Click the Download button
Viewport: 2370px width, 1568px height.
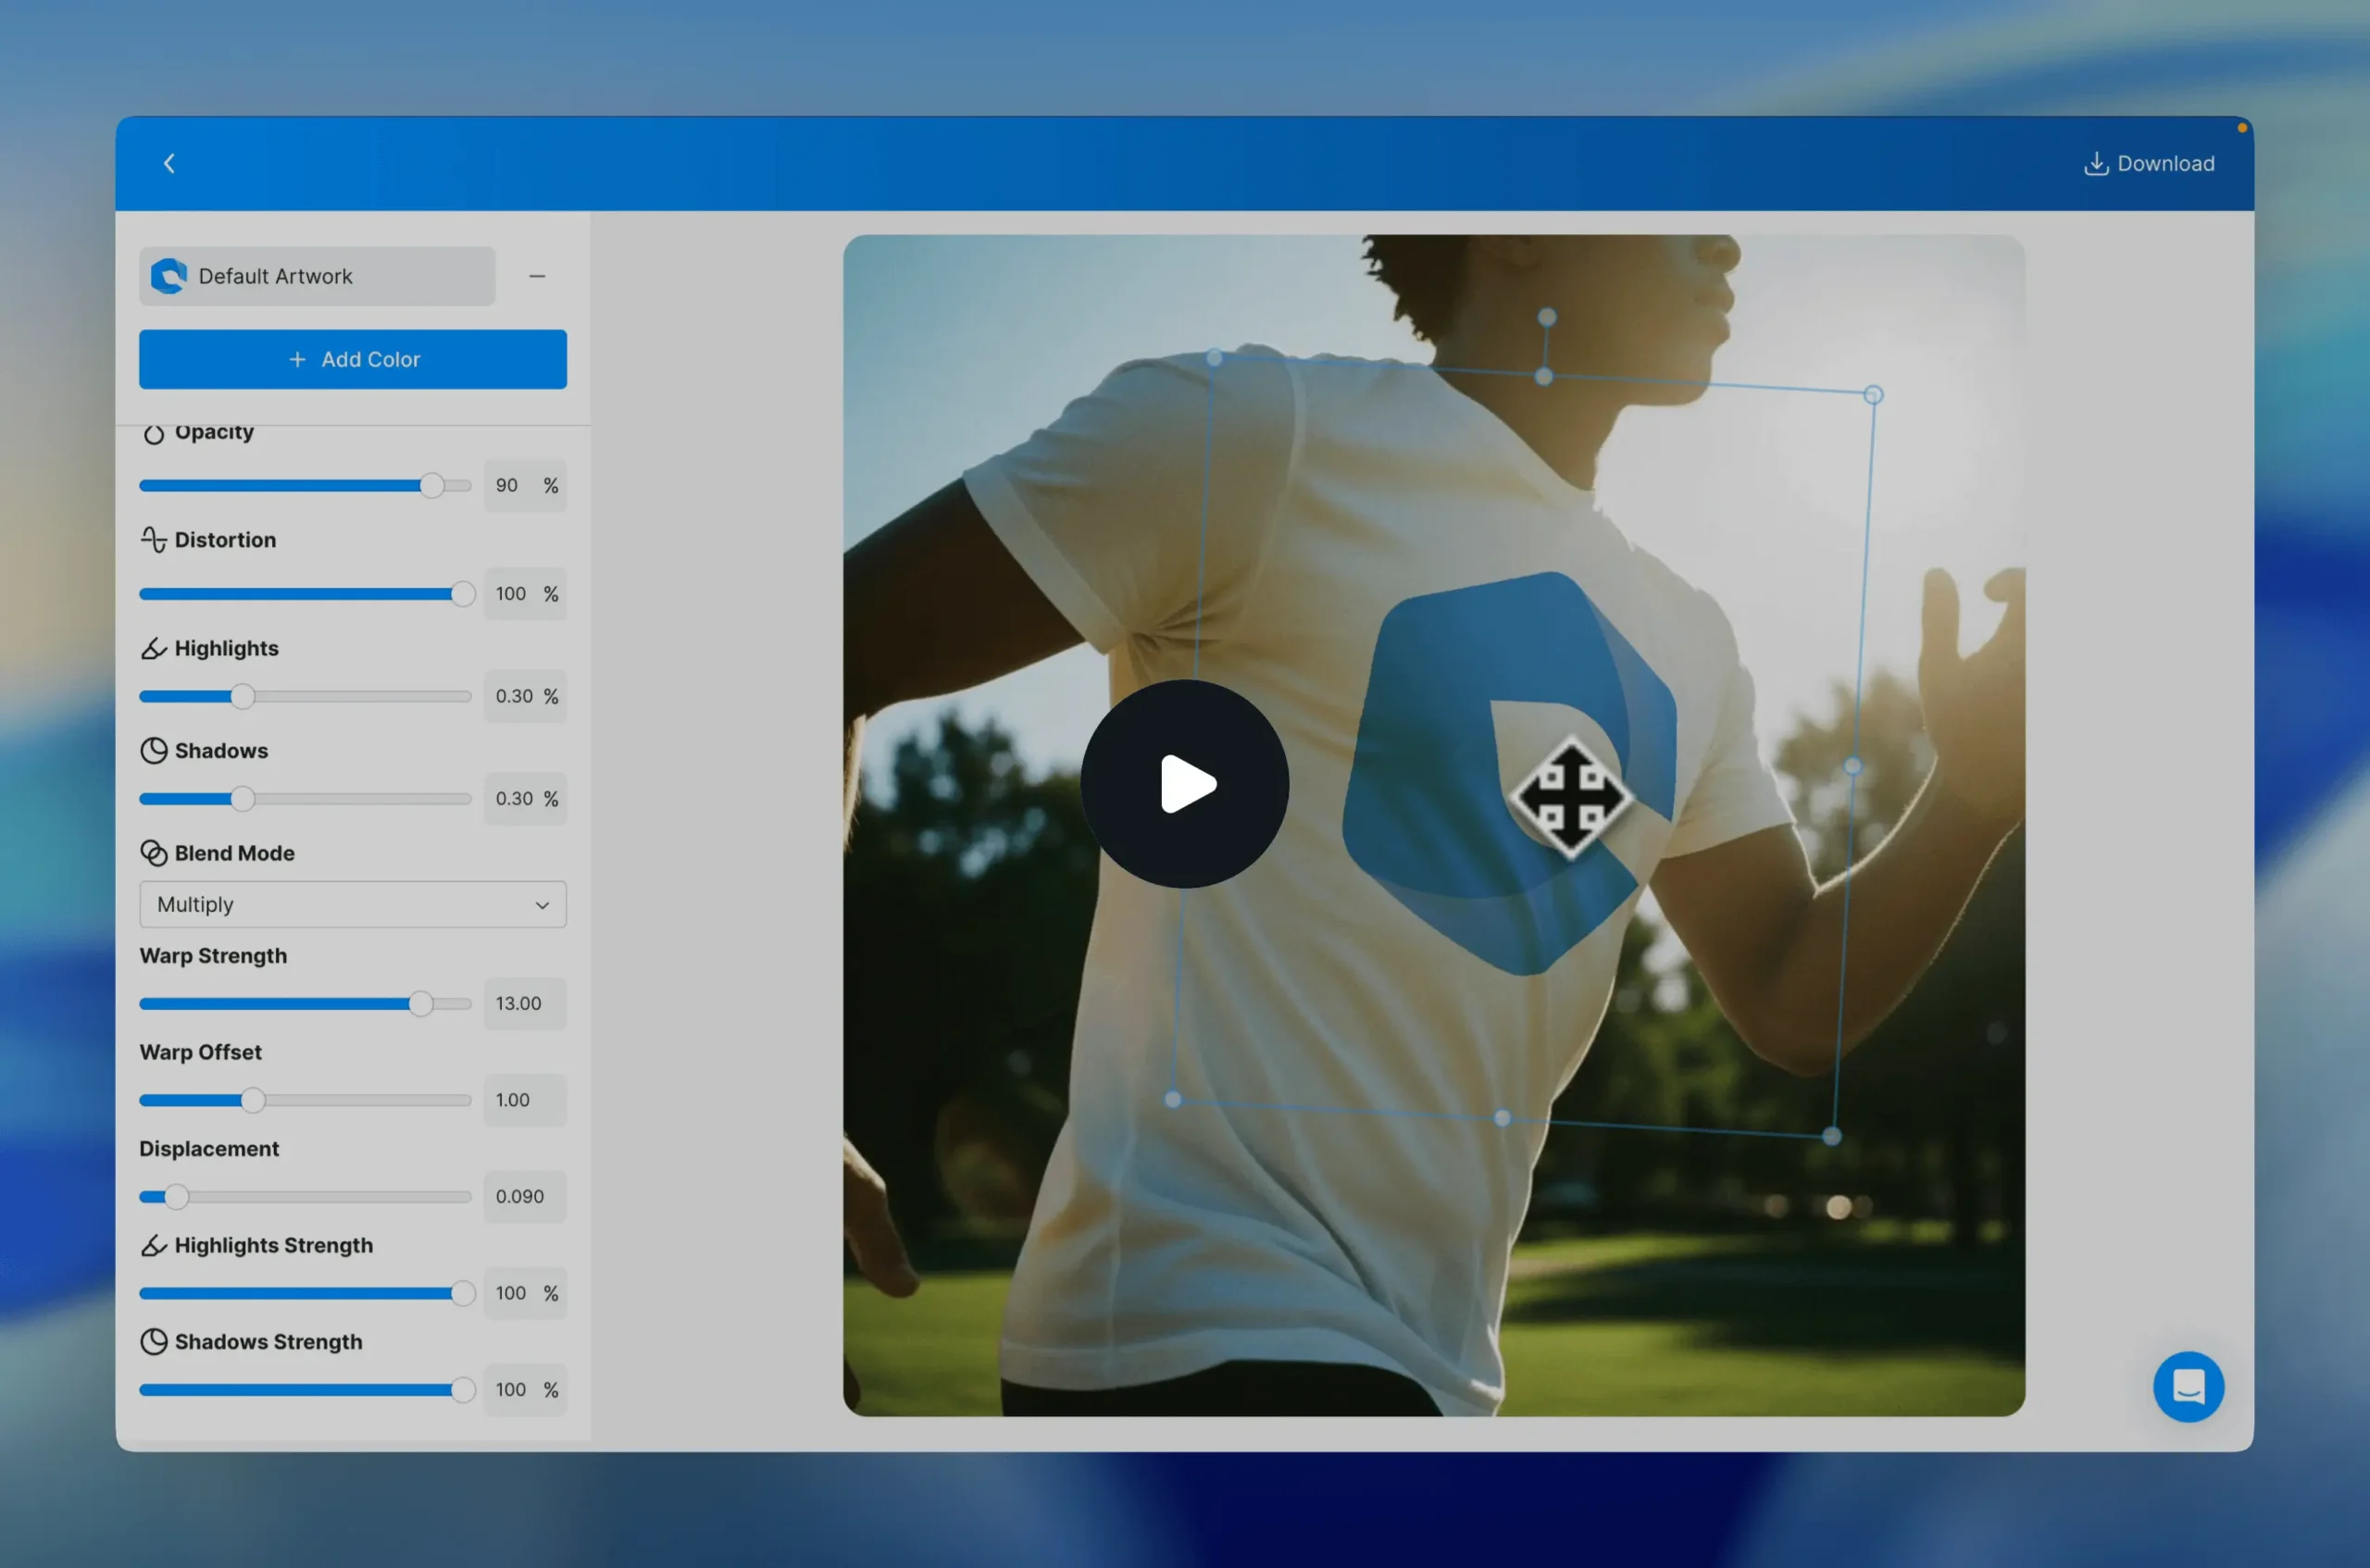(2149, 163)
